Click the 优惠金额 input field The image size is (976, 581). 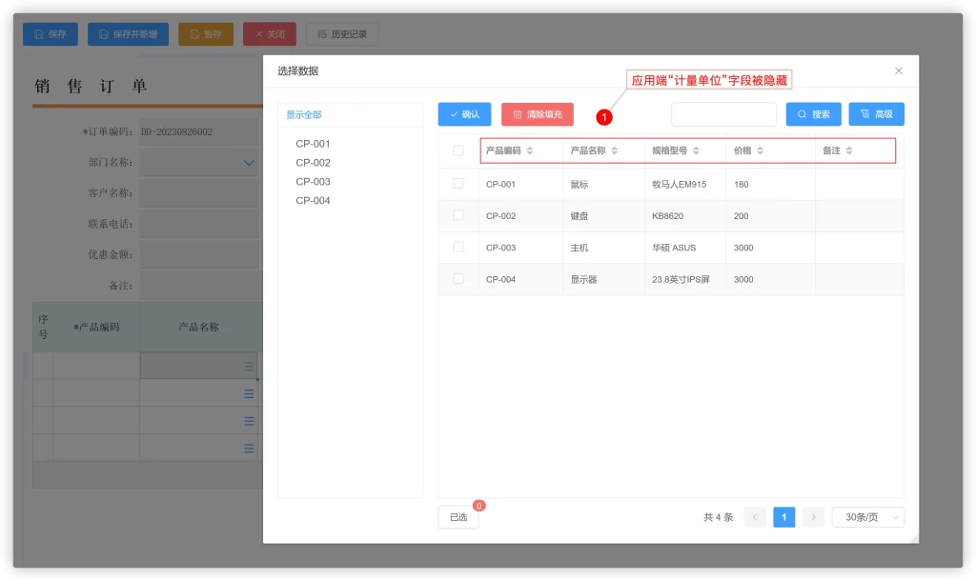coord(198,254)
